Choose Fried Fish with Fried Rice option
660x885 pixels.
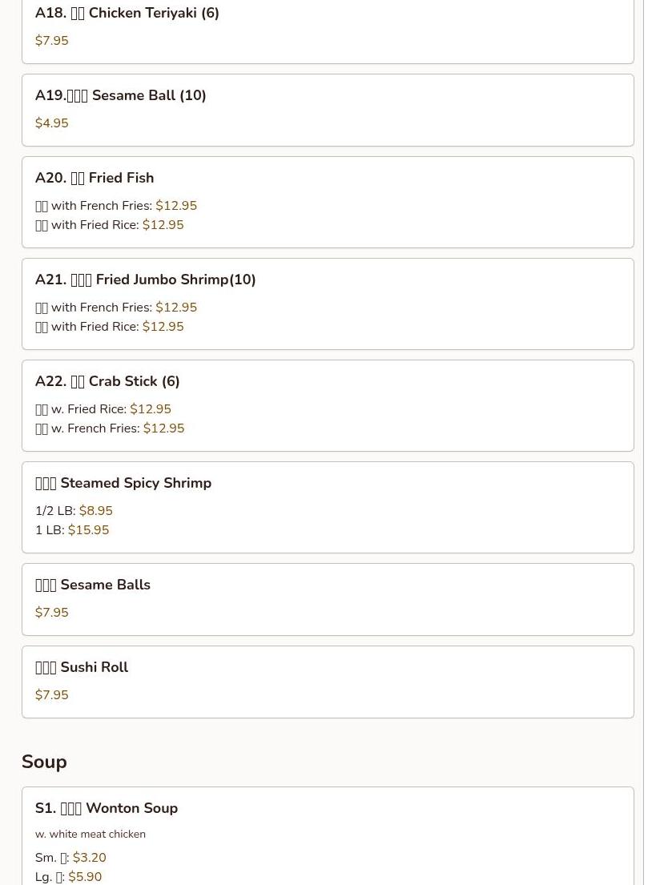(109, 224)
